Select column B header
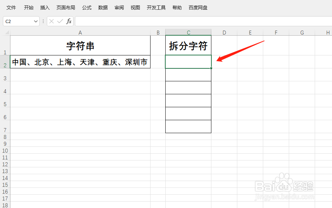Viewport: 332px width, 208px height. (158, 32)
